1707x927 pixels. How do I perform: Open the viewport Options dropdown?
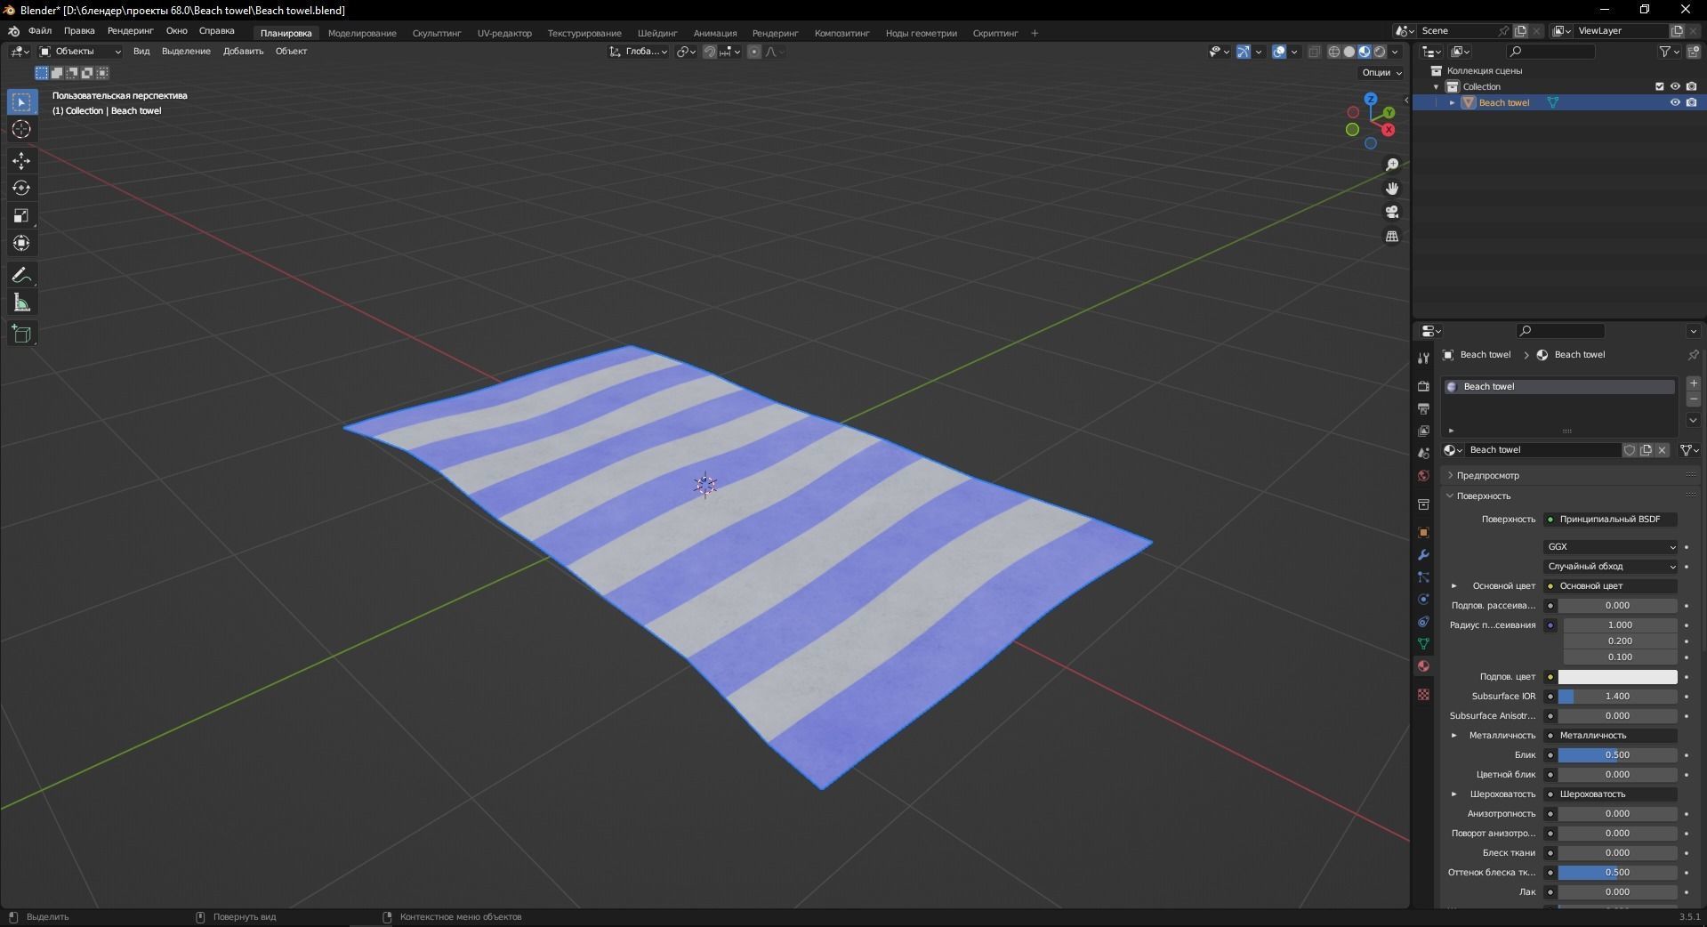(x=1381, y=73)
